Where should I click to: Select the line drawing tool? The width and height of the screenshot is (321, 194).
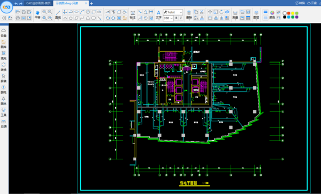pyautogui.click(x=58, y=14)
